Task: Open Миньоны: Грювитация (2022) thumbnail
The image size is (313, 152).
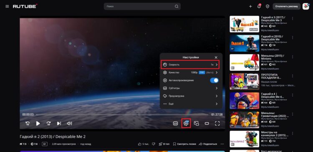Action: (x=244, y=120)
